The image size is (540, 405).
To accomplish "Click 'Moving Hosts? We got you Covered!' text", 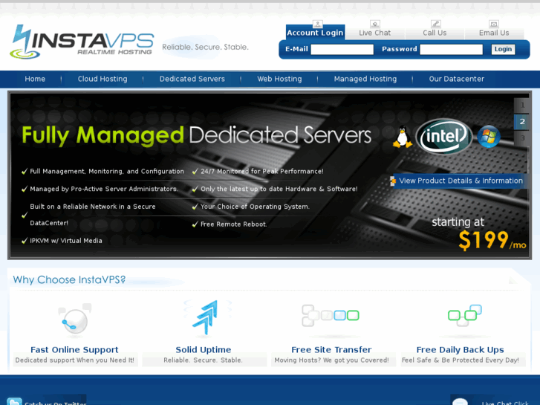I will pyautogui.click(x=331, y=360).
